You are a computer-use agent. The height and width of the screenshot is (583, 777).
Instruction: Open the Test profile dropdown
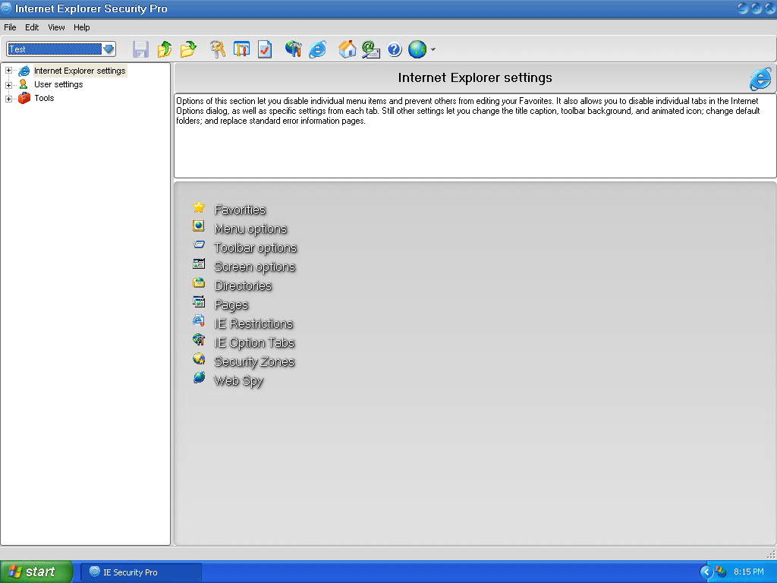tap(109, 49)
